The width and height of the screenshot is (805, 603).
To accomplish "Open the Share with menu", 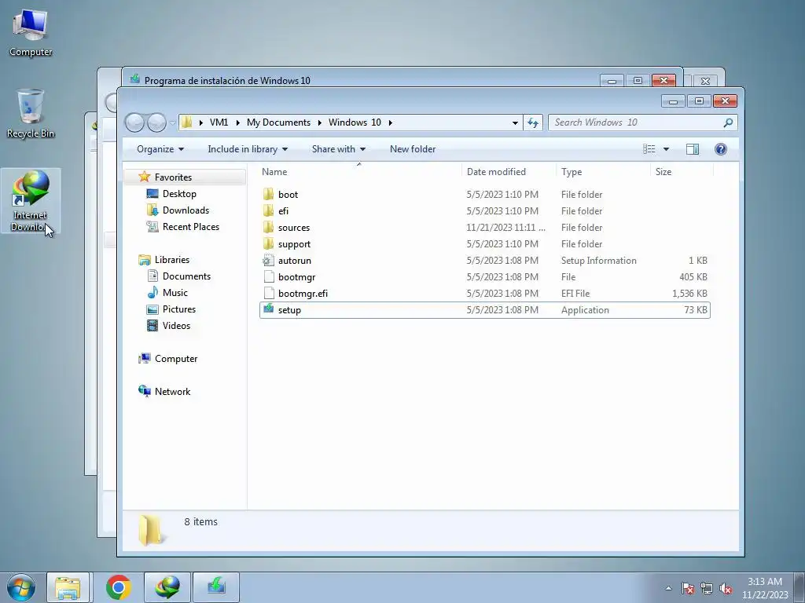I will 338,149.
